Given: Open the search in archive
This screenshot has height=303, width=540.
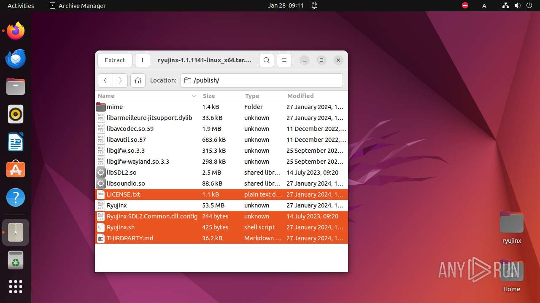Looking at the screenshot, I should pyautogui.click(x=267, y=60).
